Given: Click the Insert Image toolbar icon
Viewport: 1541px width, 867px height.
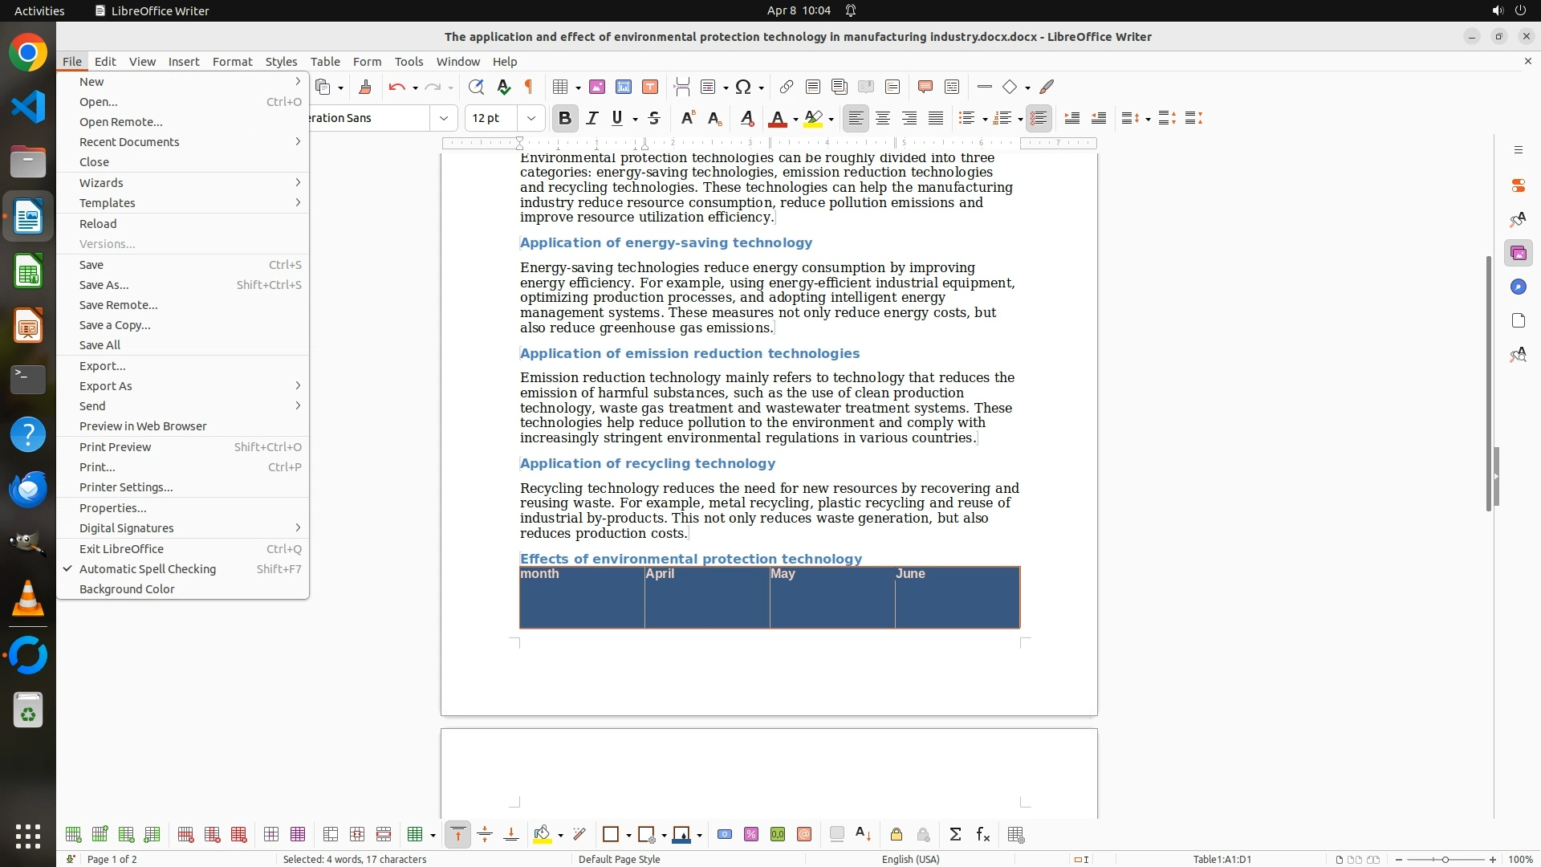Looking at the screenshot, I should click(x=597, y=87).
